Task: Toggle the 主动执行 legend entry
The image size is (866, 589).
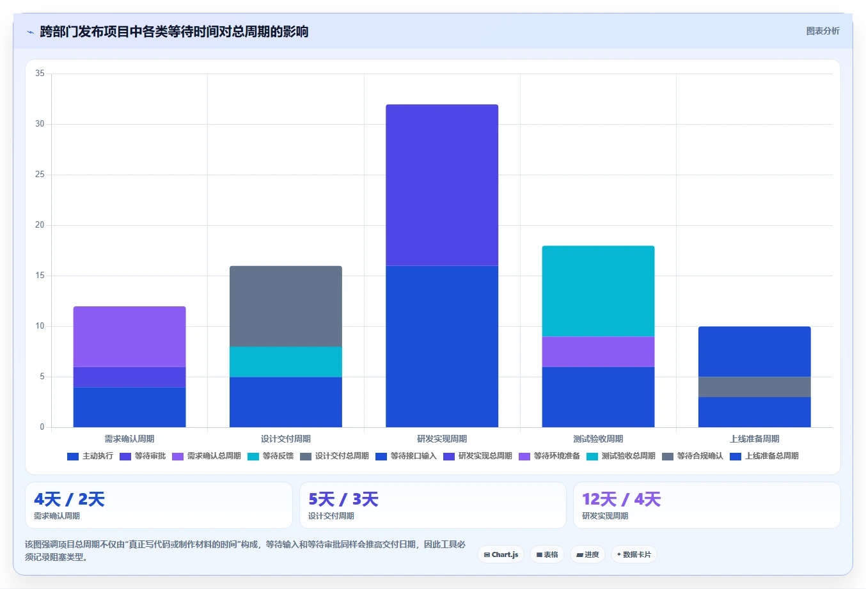Action: (x=90, y=456)
